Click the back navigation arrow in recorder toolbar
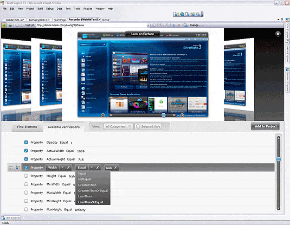This screenshot has width=290, height=225. [x=17, y=25]
